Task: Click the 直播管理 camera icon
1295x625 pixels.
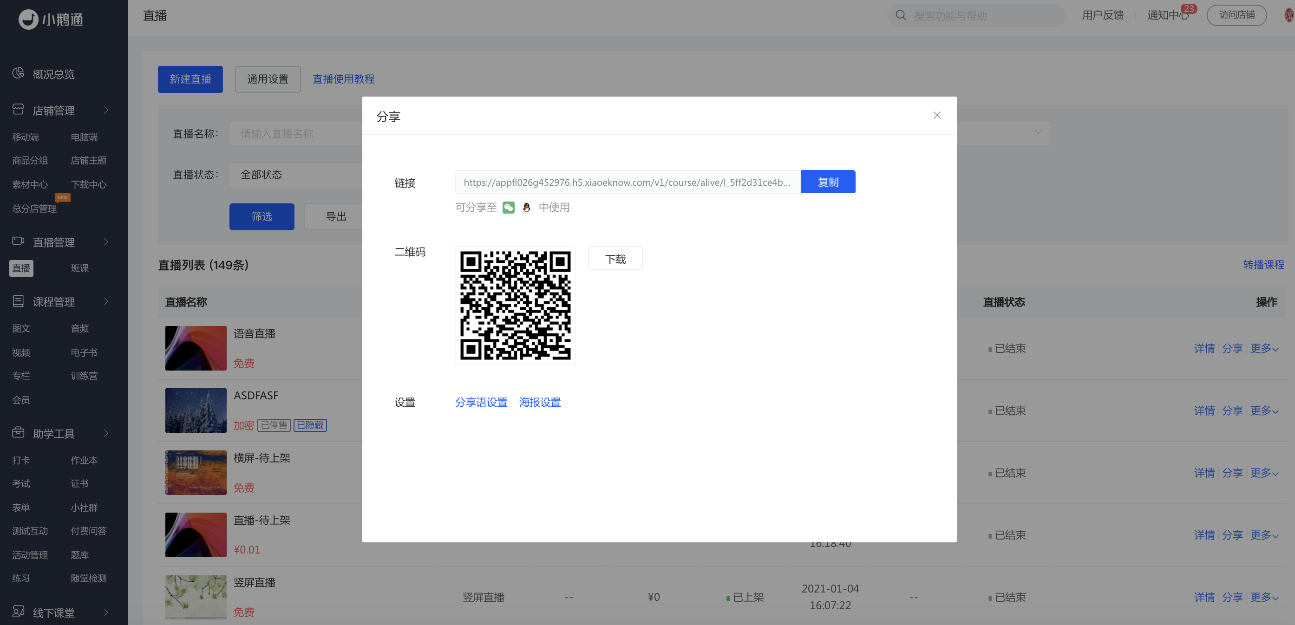Action: [18, 241]
